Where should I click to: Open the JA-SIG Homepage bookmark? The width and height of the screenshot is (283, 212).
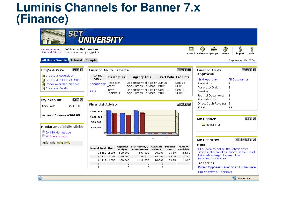[x=58, y=132]
